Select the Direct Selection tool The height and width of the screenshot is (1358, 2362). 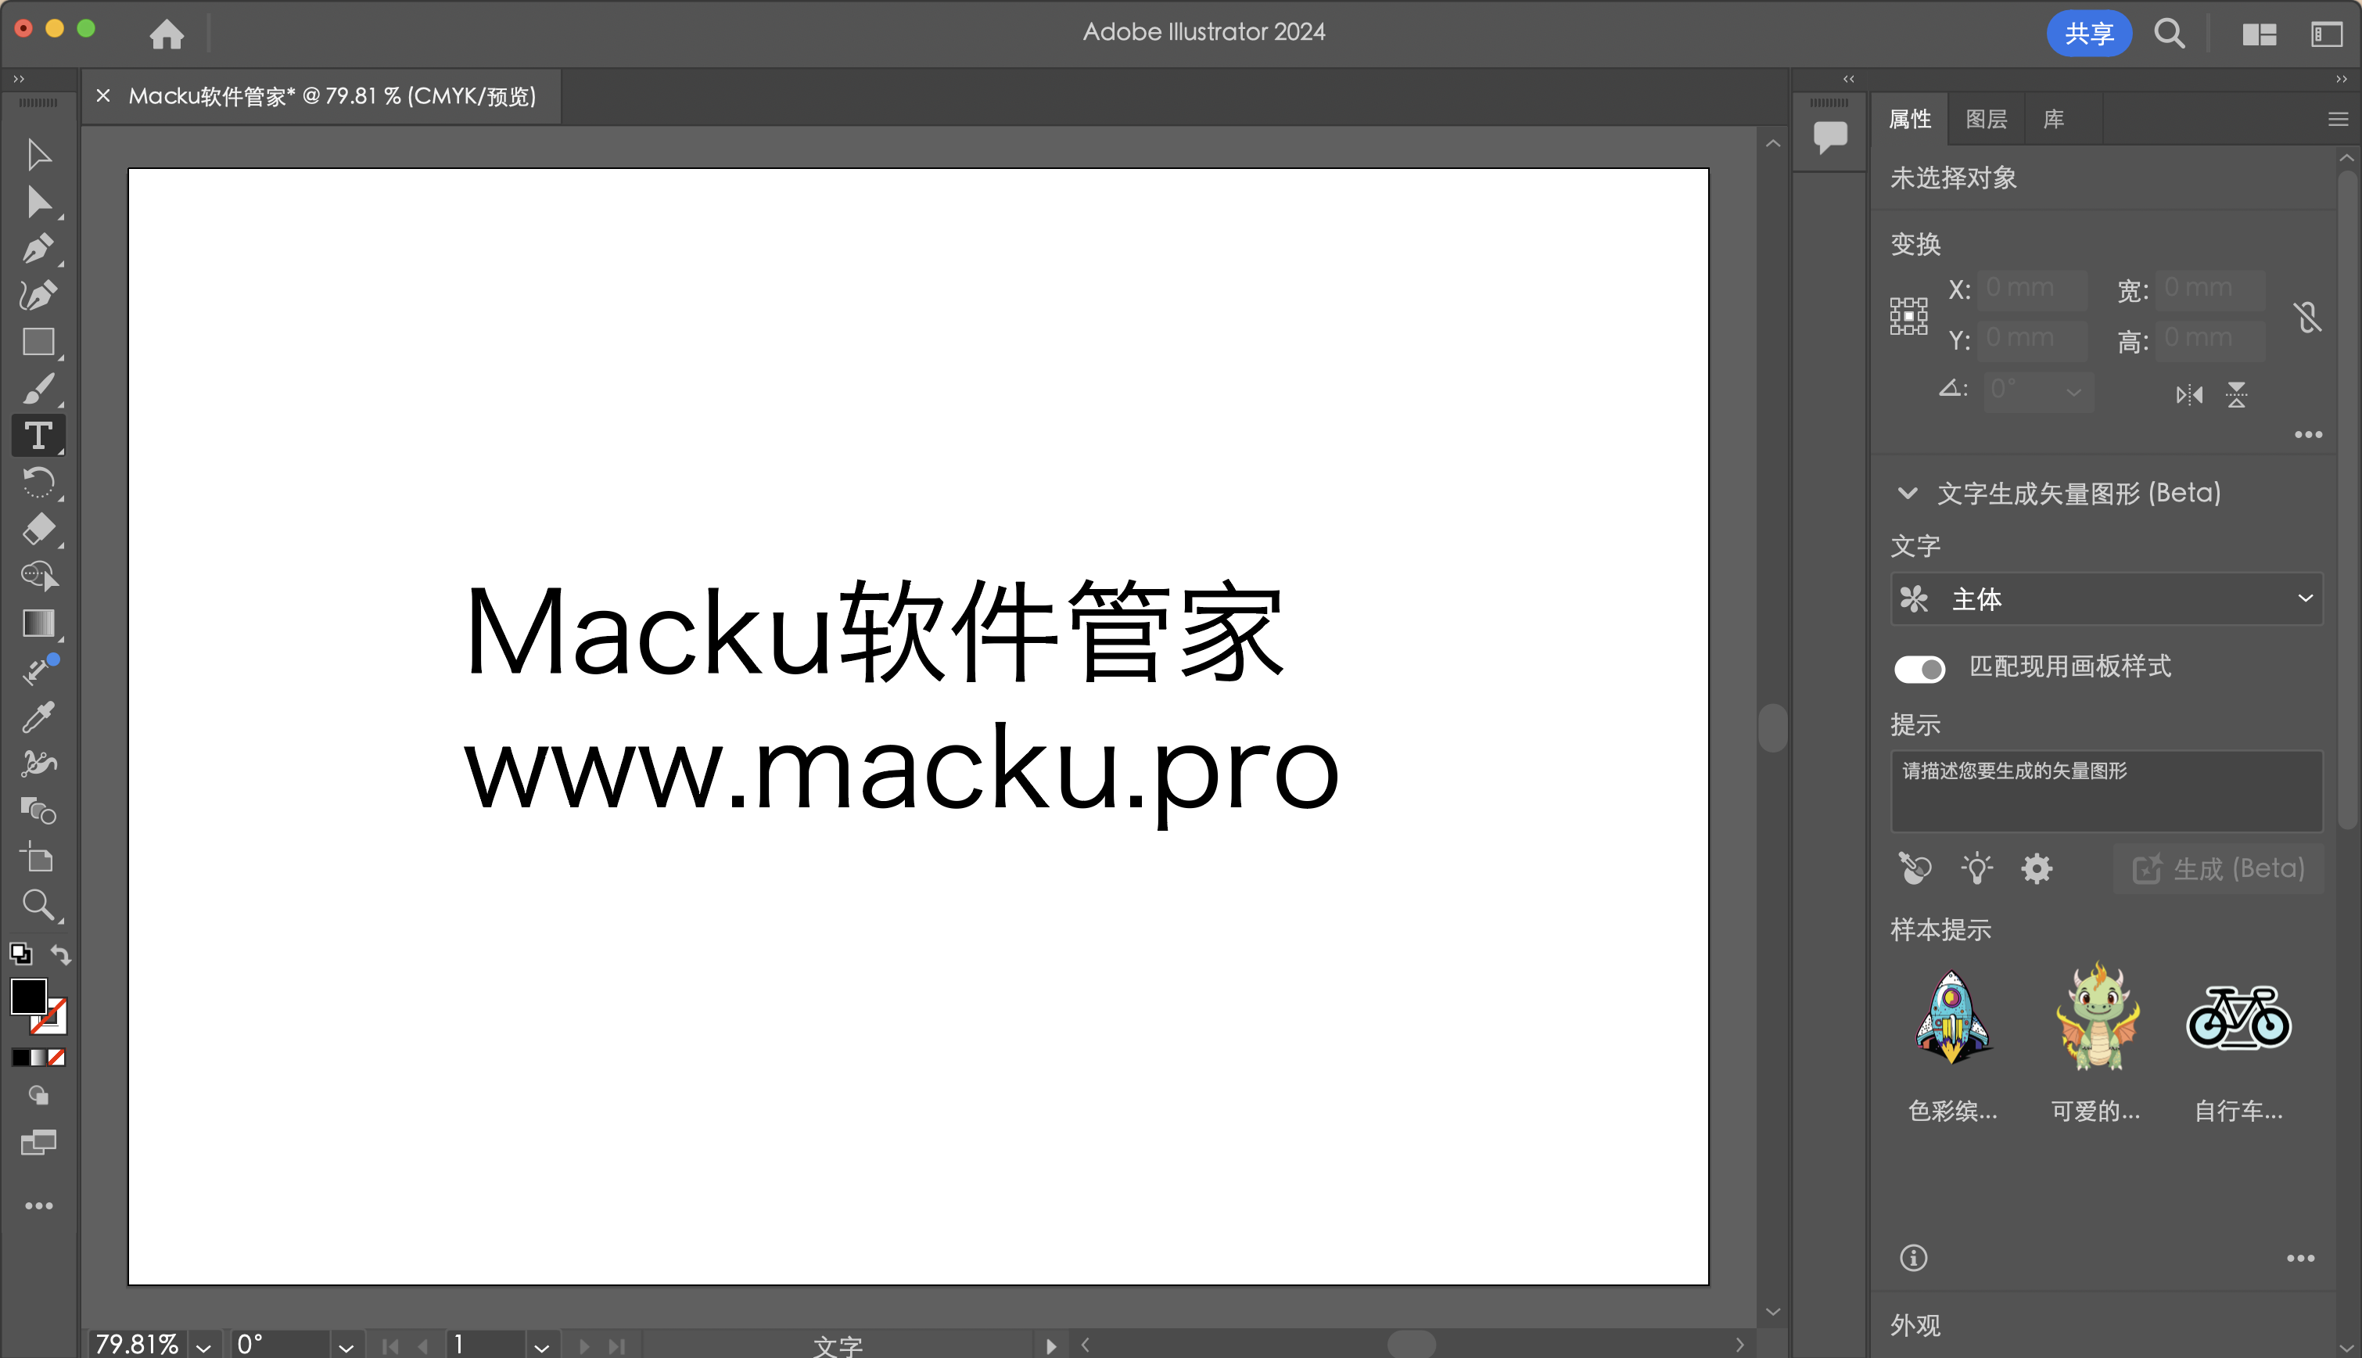click(x=38, y=203)
